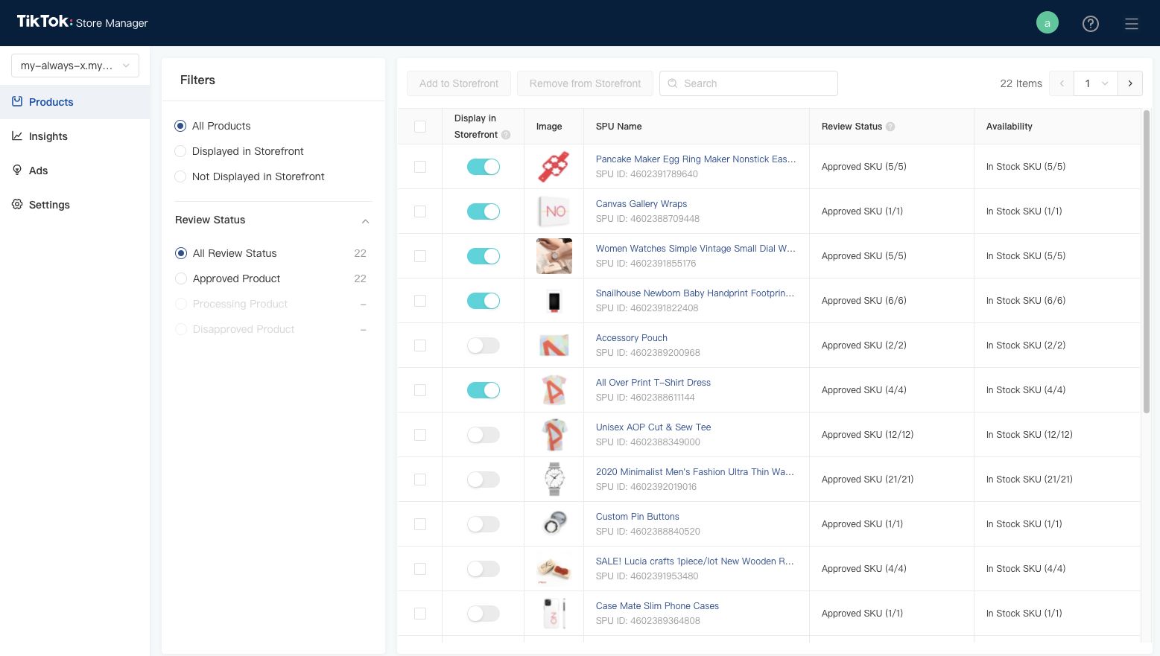Open Canvas Gallery Wraps thumbnail
This screenshot has width=1160, height=656.
pos(554,211)
